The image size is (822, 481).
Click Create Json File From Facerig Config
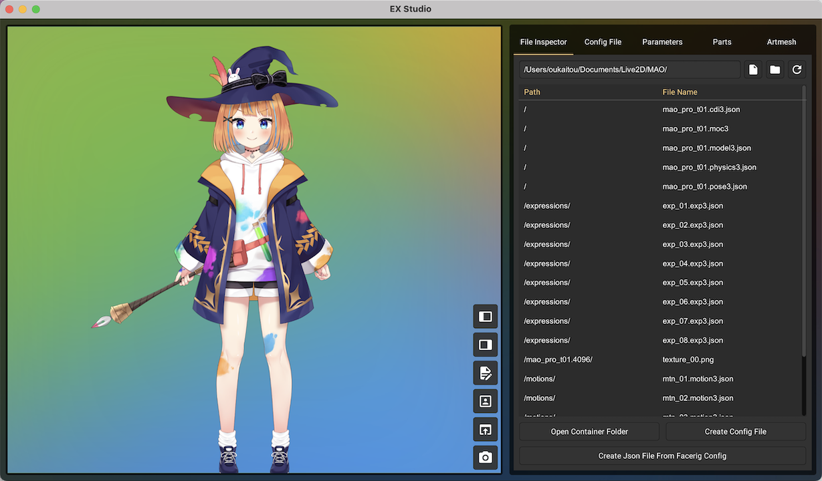coord(662,456)
